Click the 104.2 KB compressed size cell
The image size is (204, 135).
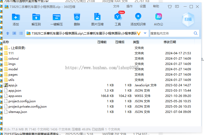click(125, 96)
